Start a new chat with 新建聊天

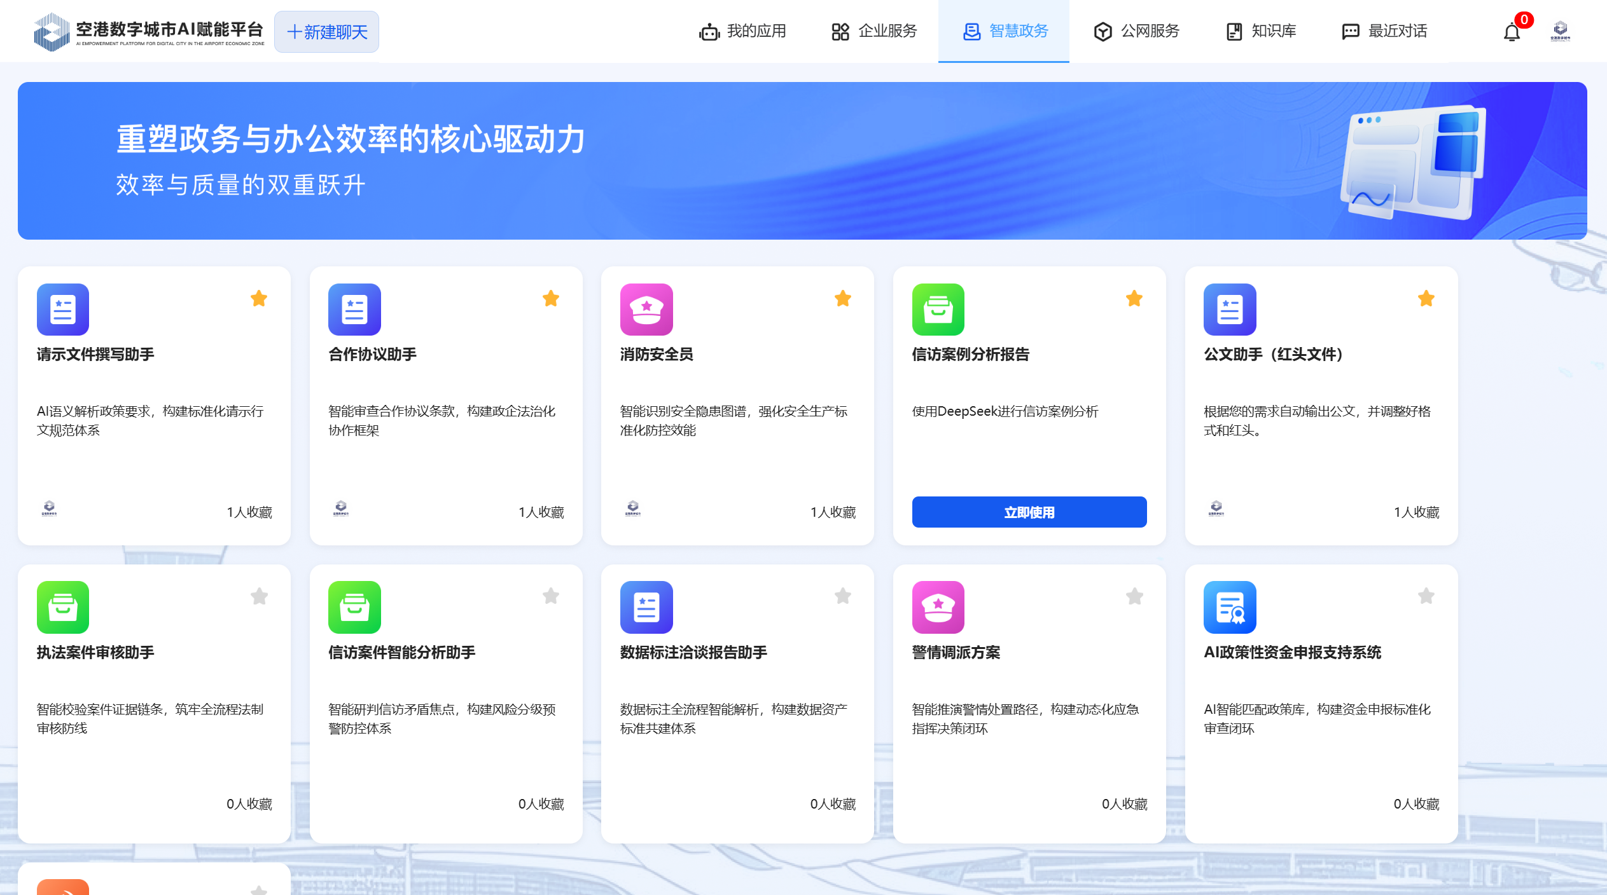[x=326, y=31]
